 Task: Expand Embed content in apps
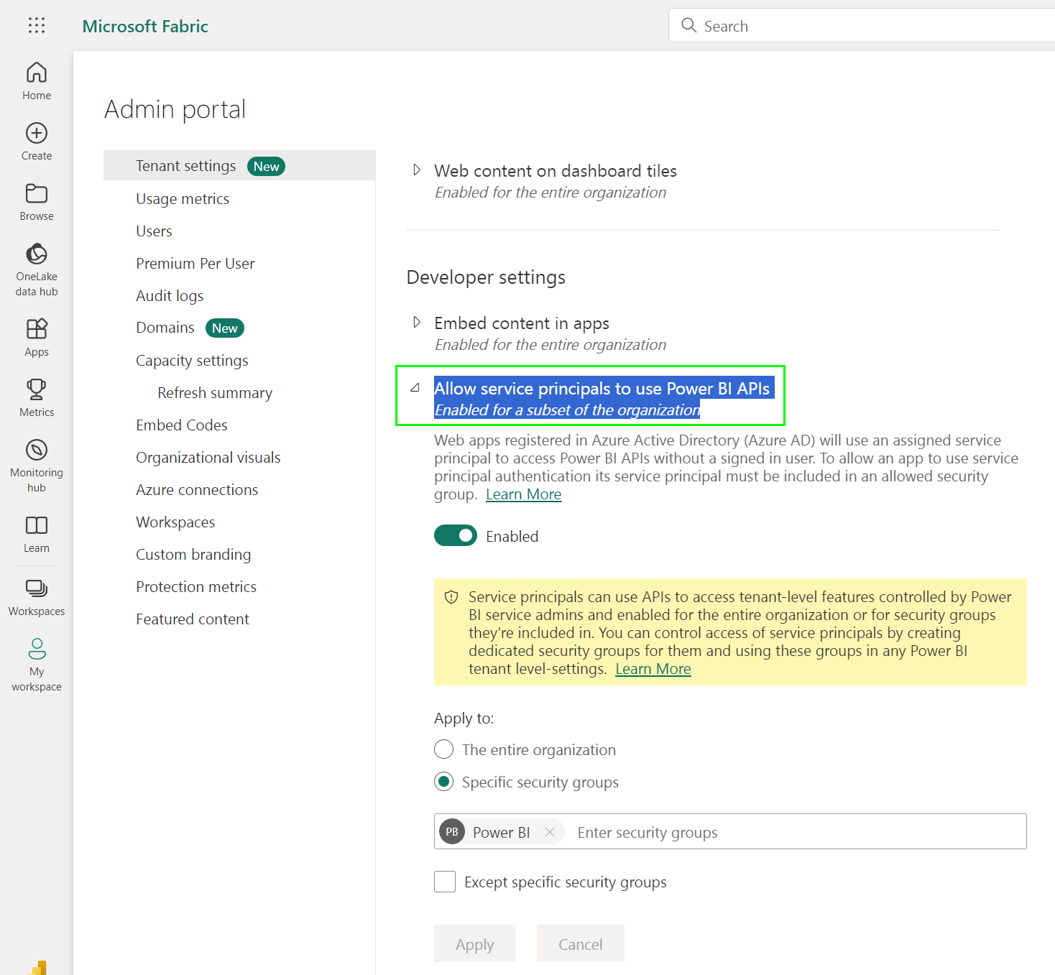click(417, 322)
